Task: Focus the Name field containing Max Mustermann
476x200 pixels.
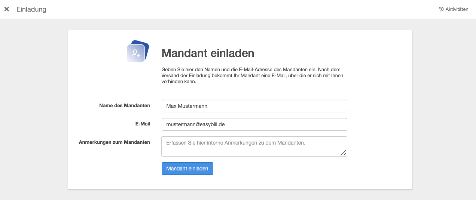Action: tap(254, 106)
